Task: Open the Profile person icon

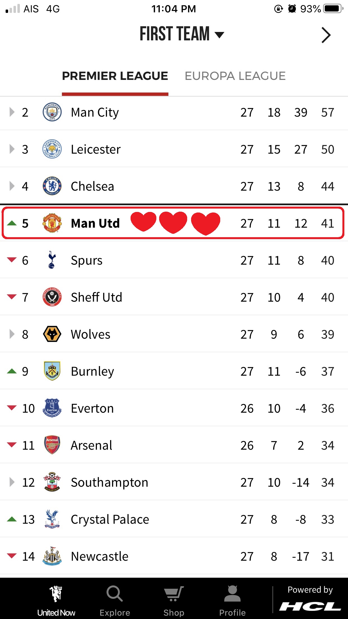Action: (232, 594)
